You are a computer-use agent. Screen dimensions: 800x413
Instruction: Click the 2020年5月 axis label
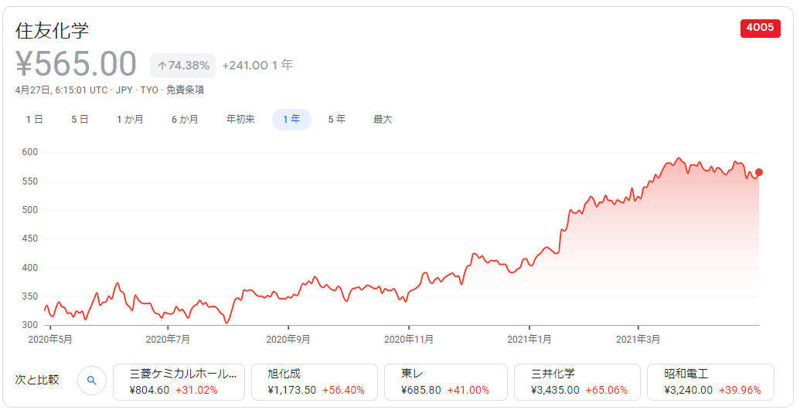click(50, 339)
